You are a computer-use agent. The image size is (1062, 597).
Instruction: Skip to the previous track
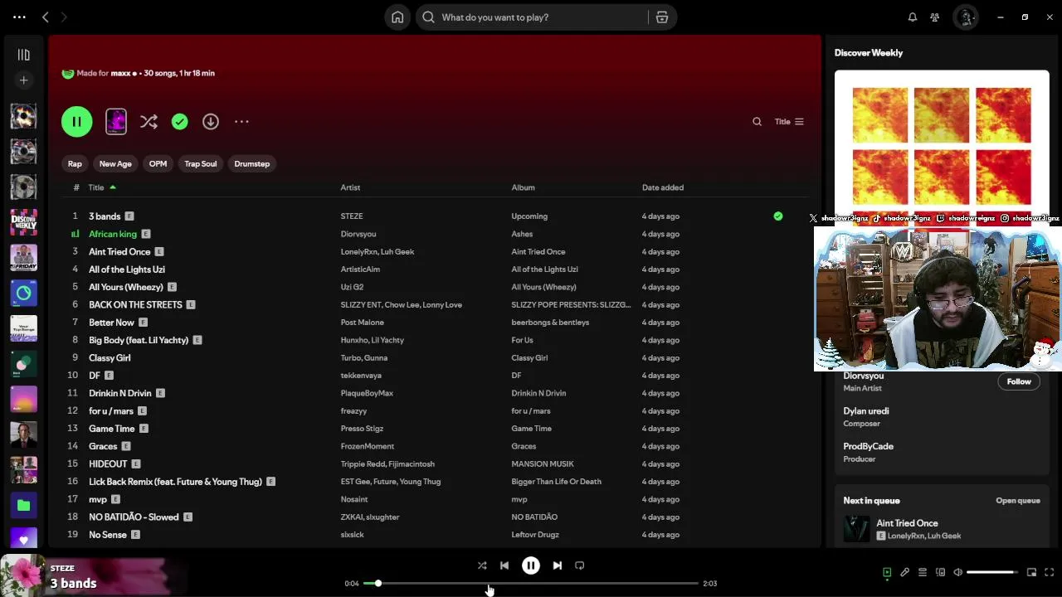pos(504,565)
